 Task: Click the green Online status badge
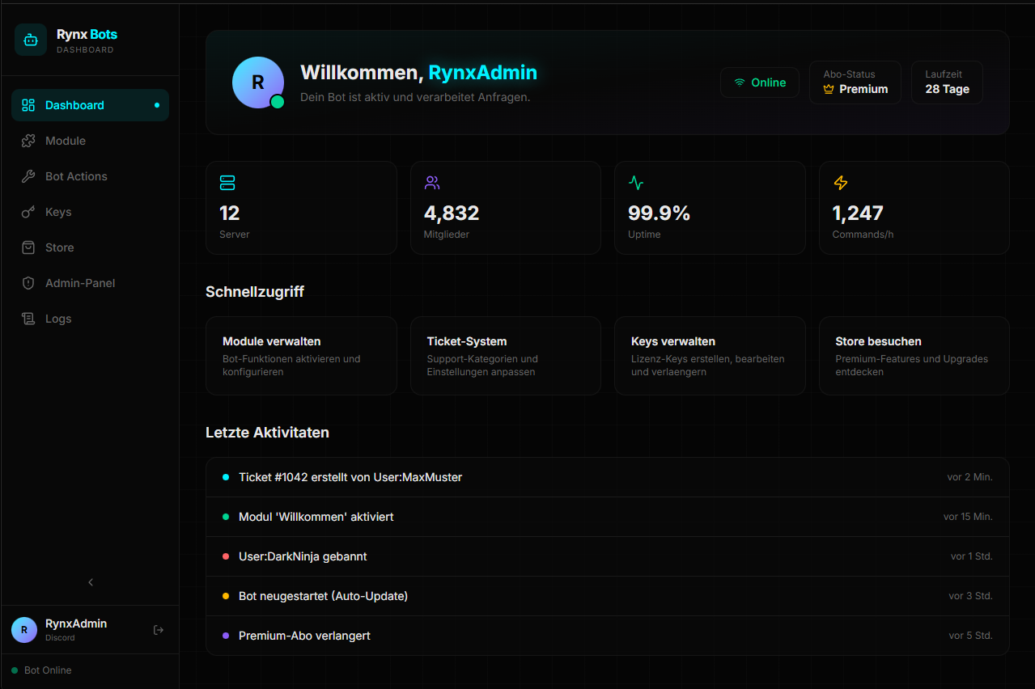click(759, 82)
